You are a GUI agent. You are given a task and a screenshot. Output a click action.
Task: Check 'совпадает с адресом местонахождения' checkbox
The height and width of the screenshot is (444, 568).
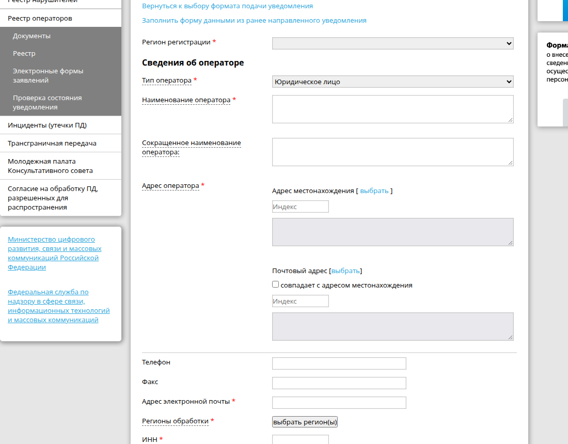coord(275,284)
